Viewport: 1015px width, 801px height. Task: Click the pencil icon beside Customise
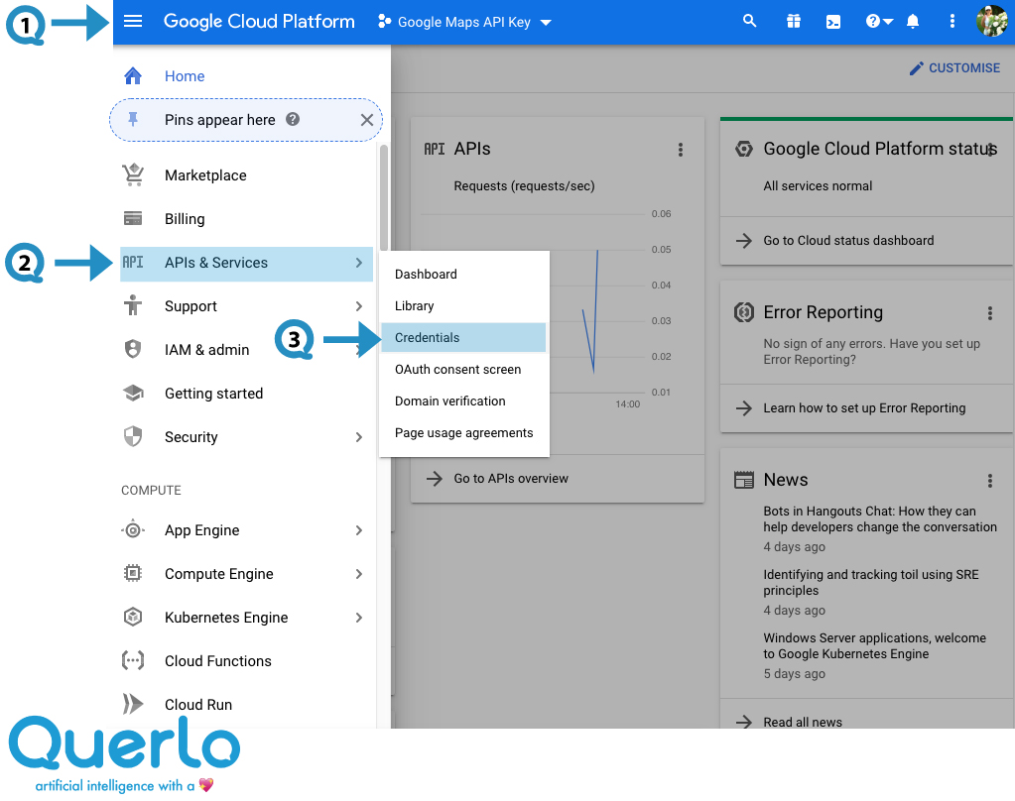coord(917,68)
